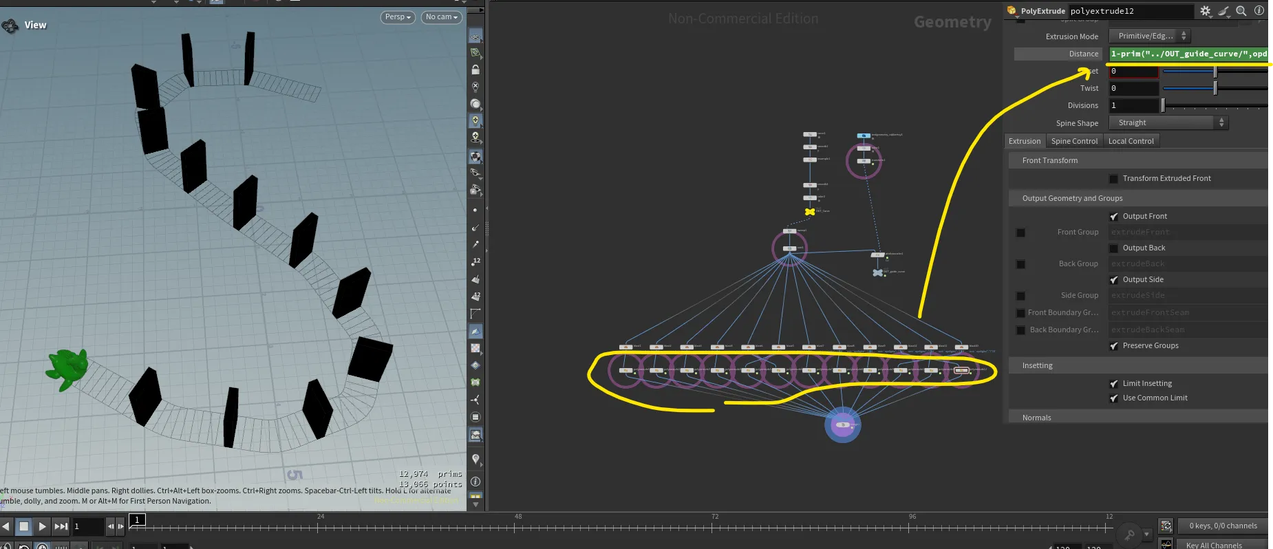Toggle the normal lighting bulb icon
This screenshot has width=1273, height=549.
pos(475,120)
